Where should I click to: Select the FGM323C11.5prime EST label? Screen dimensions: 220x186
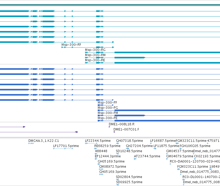[191, 141]
